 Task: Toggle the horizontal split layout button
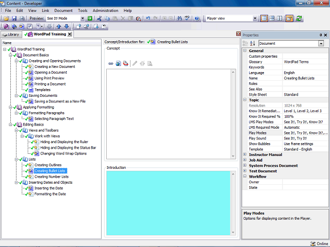click(272, 19)
